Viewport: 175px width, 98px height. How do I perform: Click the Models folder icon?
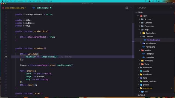click(x=142, y=50)
